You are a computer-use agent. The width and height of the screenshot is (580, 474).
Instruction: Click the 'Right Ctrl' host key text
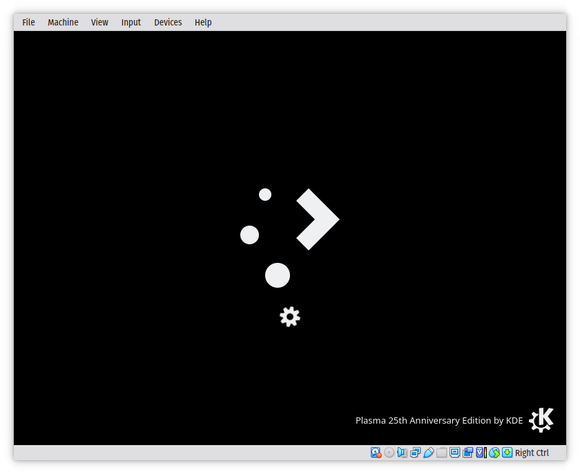coord(532,453)
